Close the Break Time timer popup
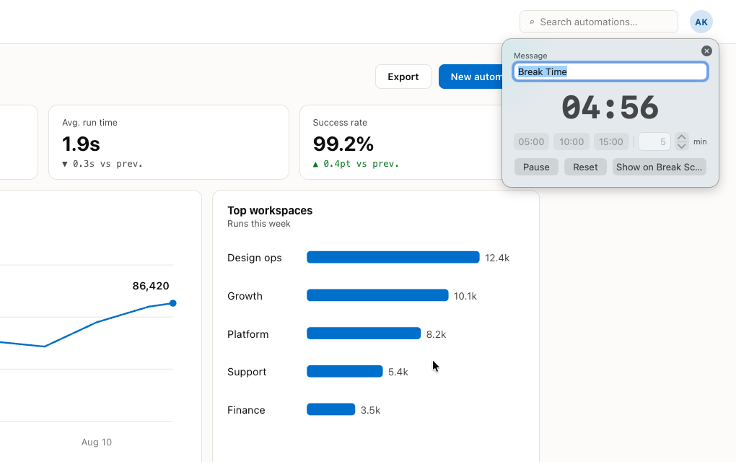 coord(706,51)
